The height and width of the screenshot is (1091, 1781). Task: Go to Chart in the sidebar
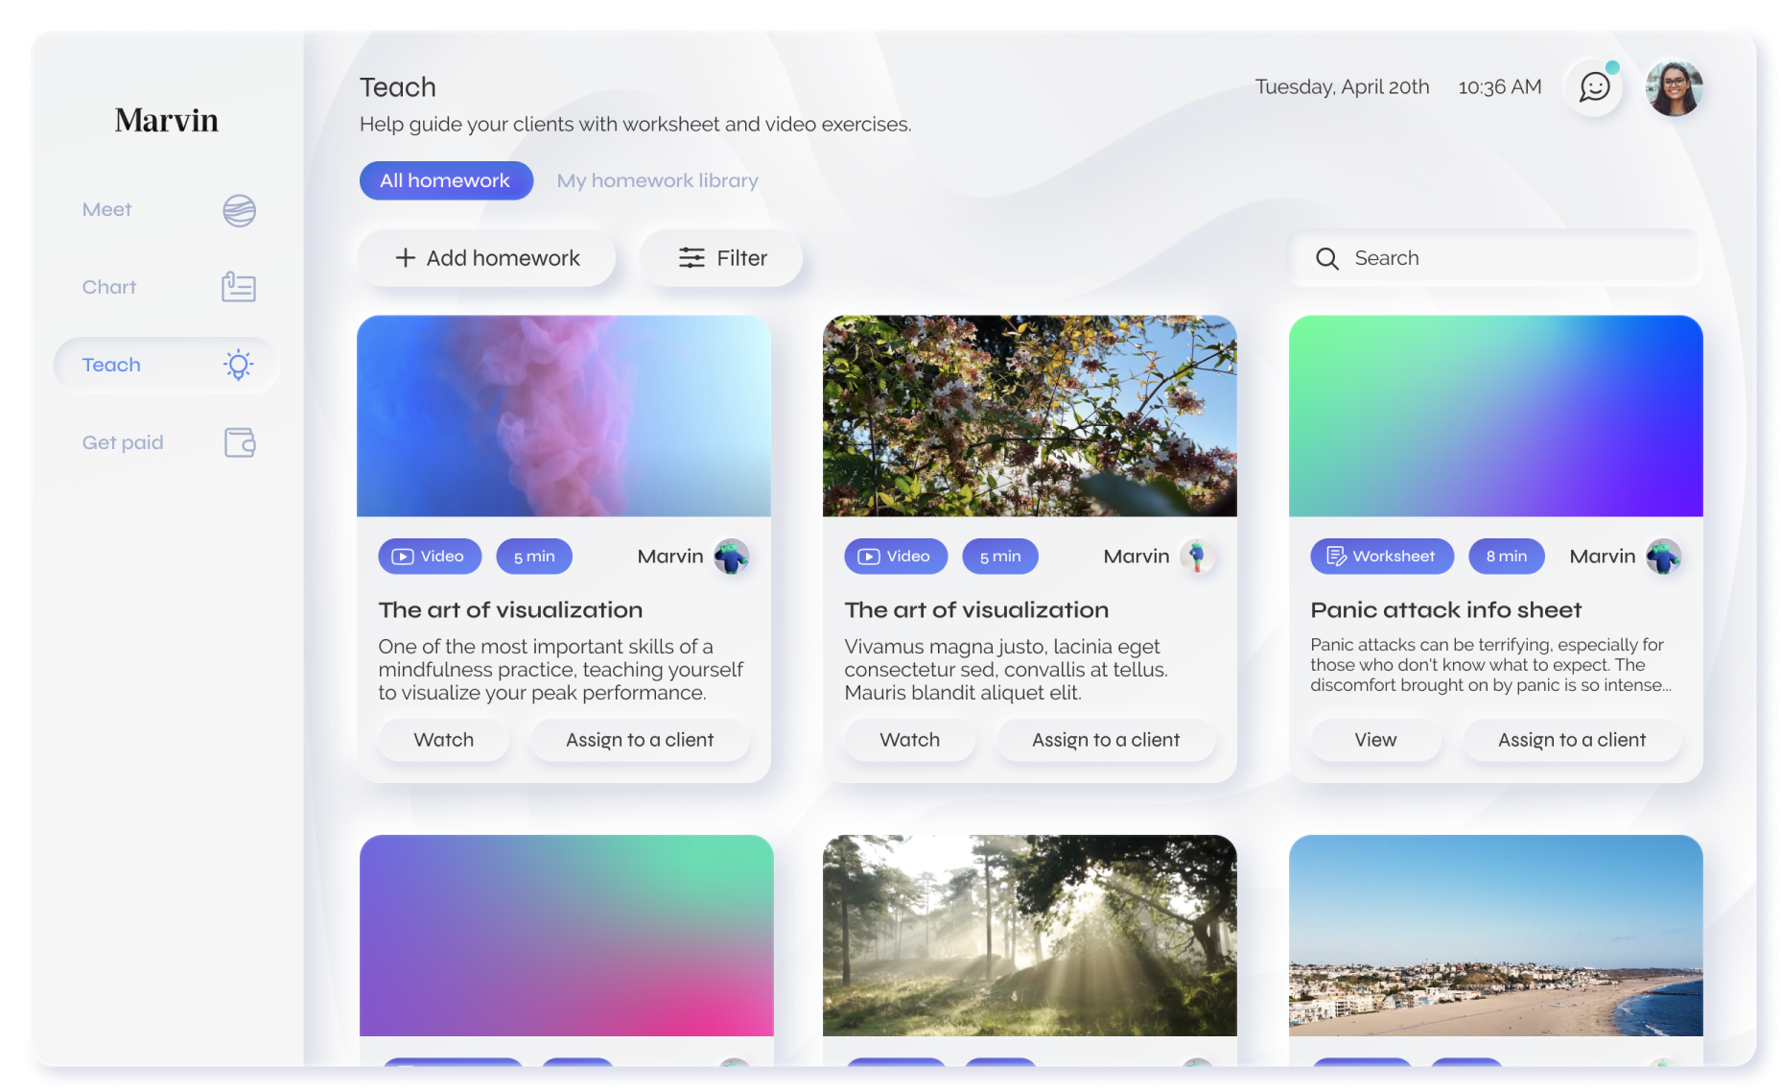click(x=167, y=287)
